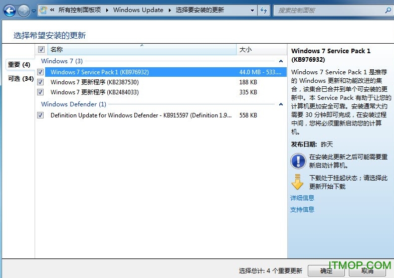
Task: Sort by the 名称 column header
Action: [x=142, y=50]
